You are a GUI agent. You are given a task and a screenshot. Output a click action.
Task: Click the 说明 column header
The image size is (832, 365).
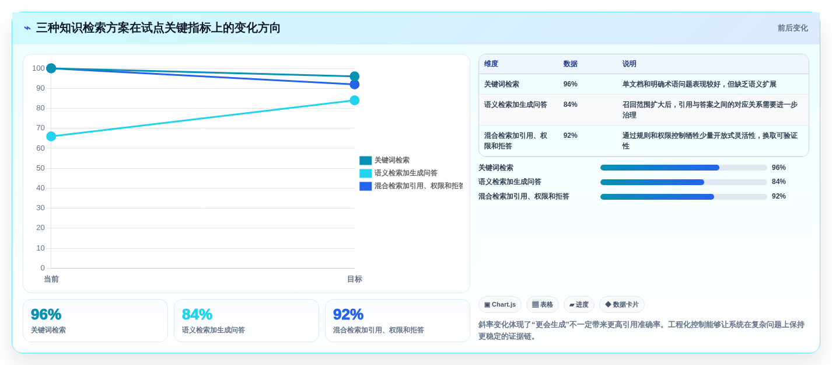tap(629, 64)
